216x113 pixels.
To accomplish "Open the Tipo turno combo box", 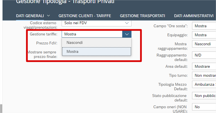I will 204,76.
